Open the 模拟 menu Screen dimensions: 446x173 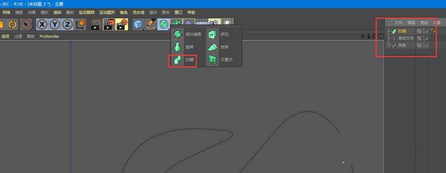click(45, 12)
